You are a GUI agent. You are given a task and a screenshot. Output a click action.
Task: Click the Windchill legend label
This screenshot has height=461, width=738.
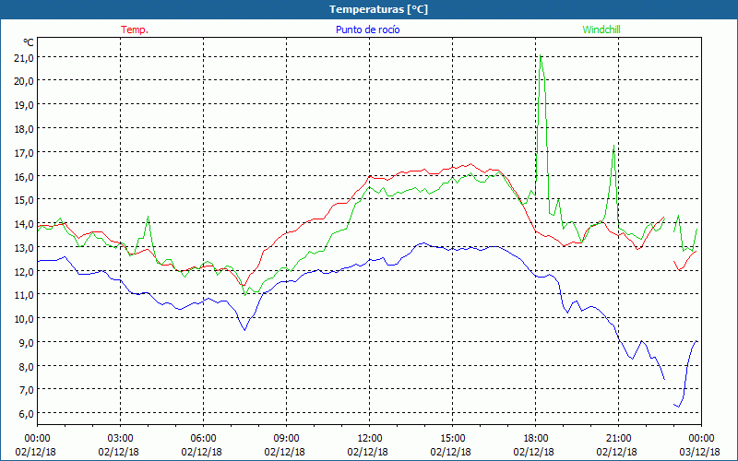tap(601, 30)
